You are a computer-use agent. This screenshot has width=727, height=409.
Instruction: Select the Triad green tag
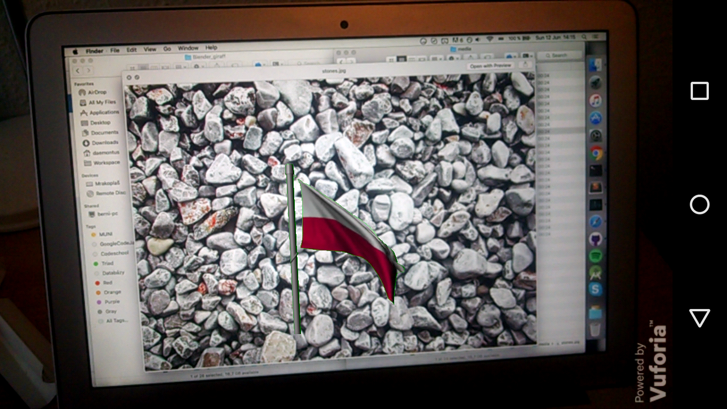[104, 264]
